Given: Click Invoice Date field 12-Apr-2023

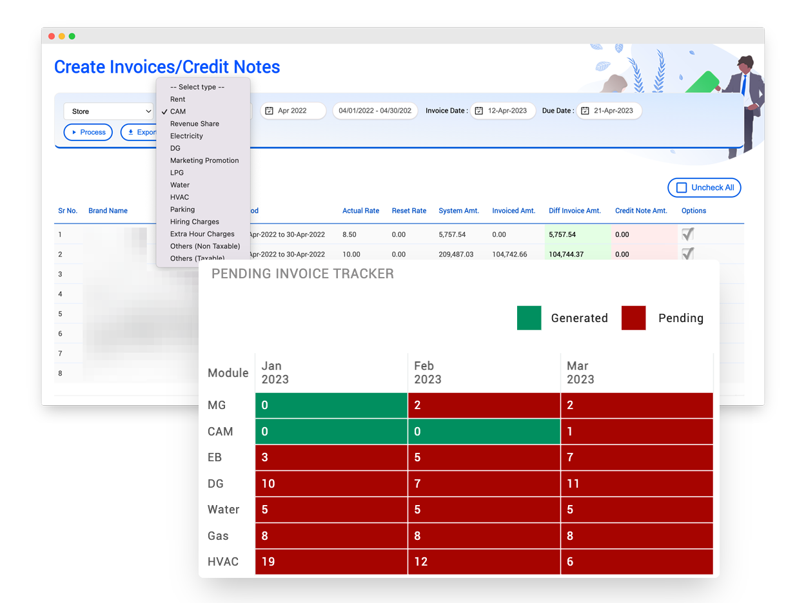Looking at the screenshot, I should [x=503, y=111].
